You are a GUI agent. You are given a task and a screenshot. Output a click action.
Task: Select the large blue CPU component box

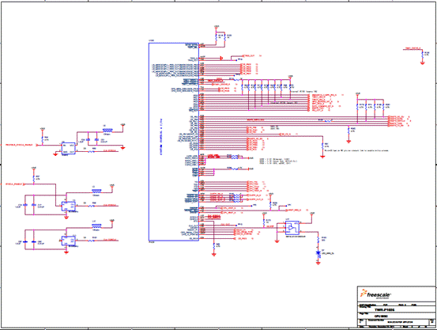(x=174, y=142)
